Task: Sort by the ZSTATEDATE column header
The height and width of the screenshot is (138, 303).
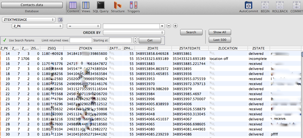Action: click(x=190, y=48)
